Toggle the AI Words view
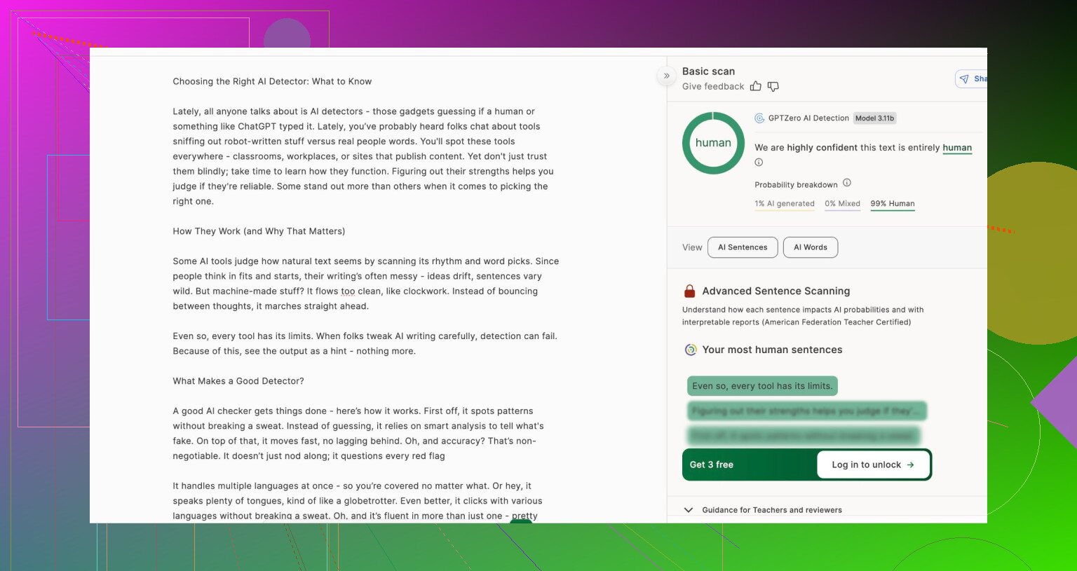The height and width of the screenshot is (571, 1077). (x=810, y=247)
